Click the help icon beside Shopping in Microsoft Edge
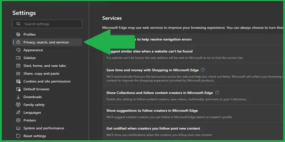Image resolution: width=285 pixels, height=142 pixels. tap(203, 70)
